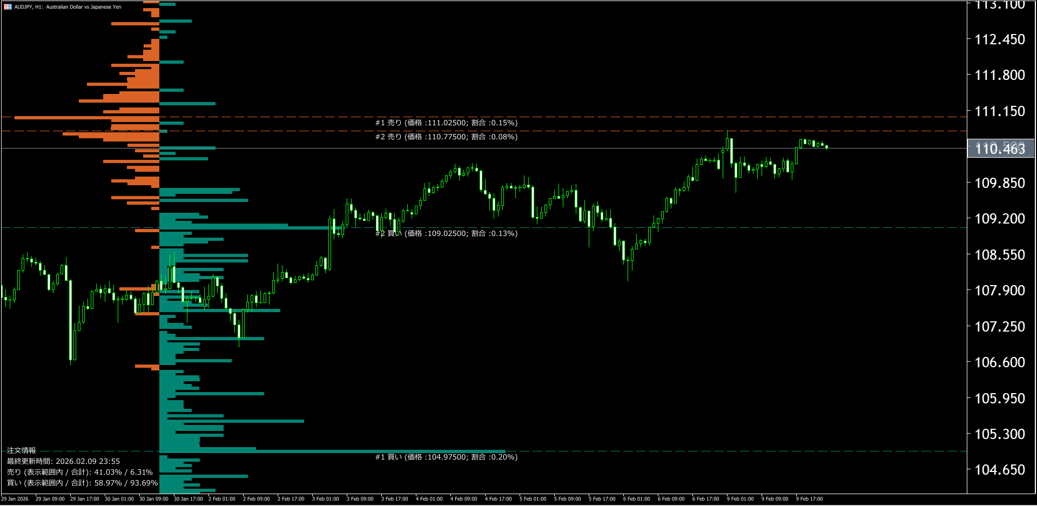Select the #2 売り 110.77500 order label
The height and width of the screenshot is (506, 1037).
click(446, 137)
